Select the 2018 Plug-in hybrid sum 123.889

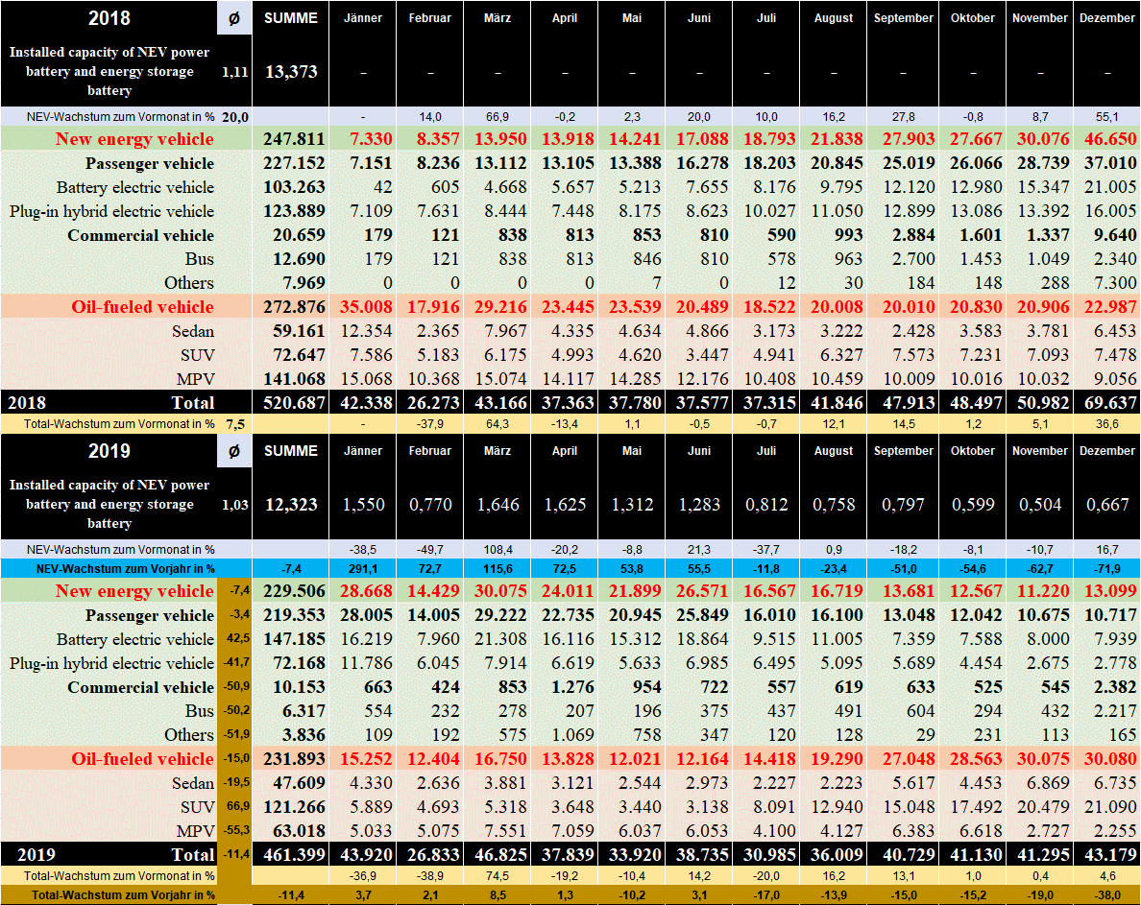pos(290,211)
